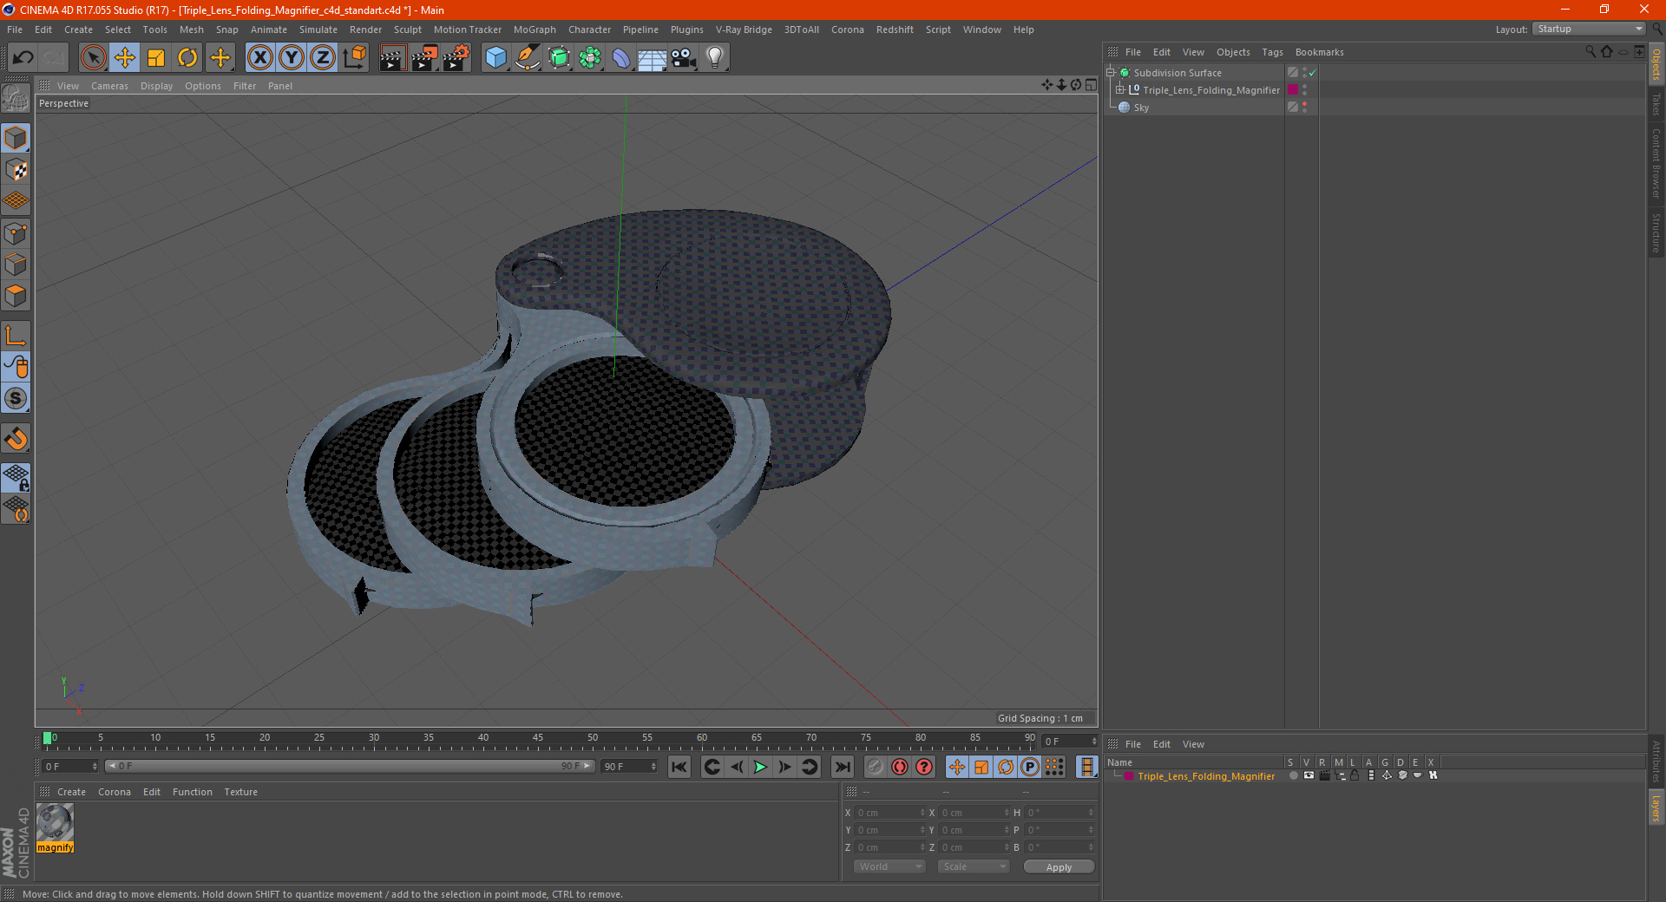Switch to Polygons mode
This screenshot has height=902, width=1666.
point(16,296)
